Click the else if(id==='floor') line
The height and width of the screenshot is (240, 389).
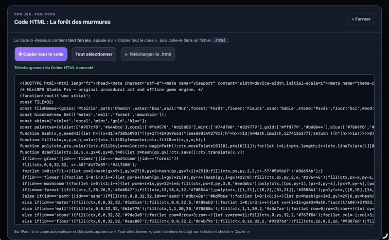click(198, 221)
